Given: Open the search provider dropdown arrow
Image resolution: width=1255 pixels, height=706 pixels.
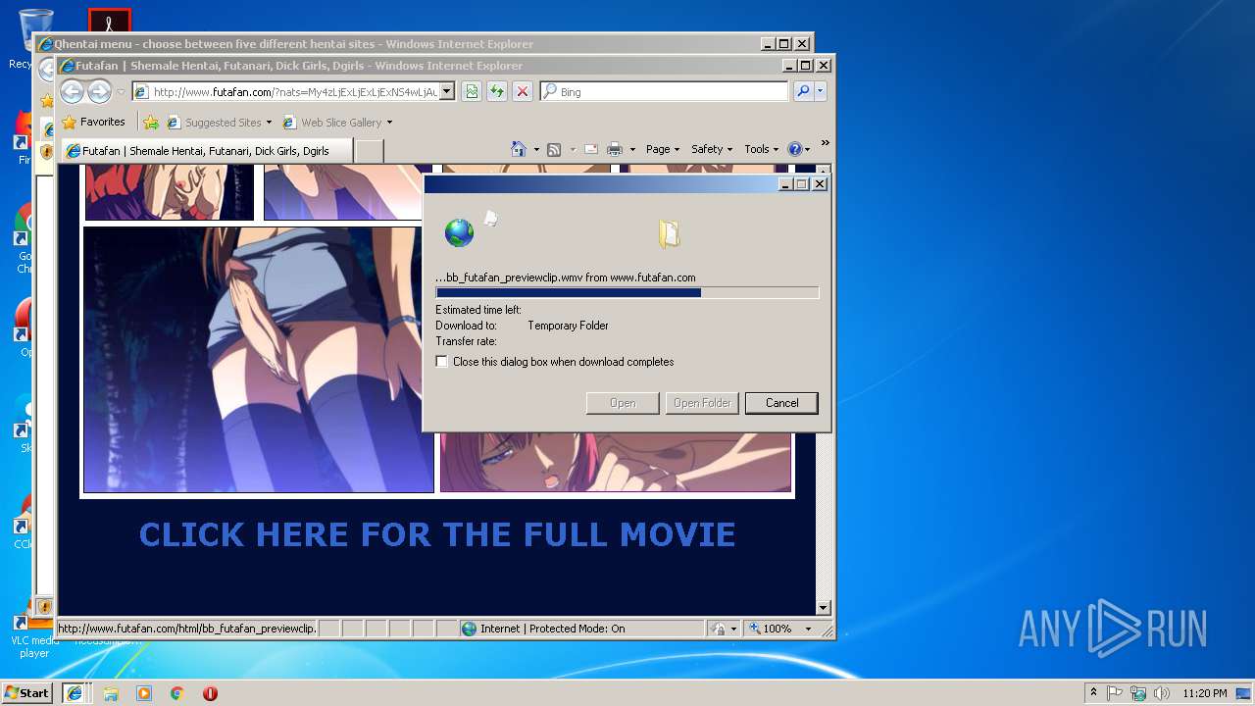Looking at the screenshot, I should 821,91.
